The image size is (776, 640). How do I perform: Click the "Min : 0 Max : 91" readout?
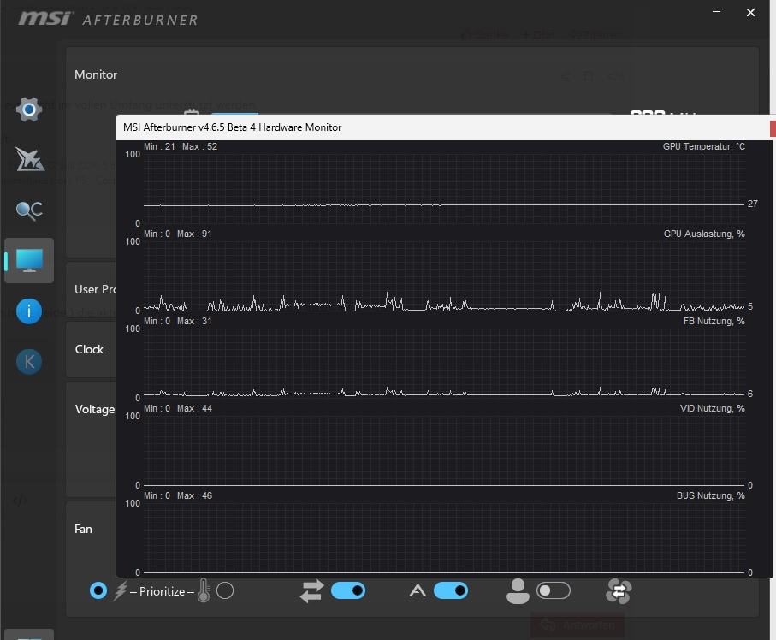[178, 234]
